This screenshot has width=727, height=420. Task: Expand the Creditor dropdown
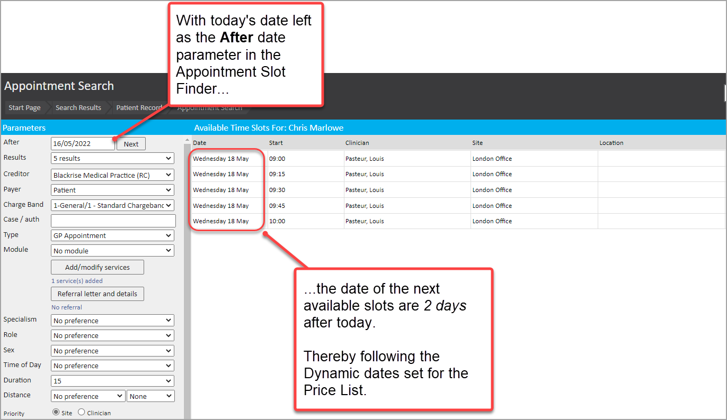coord(112,175)
